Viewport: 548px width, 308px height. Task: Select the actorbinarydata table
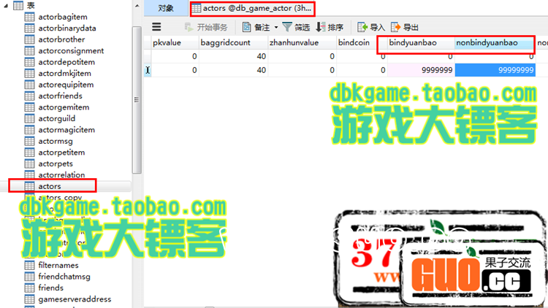tap(67, 28)
